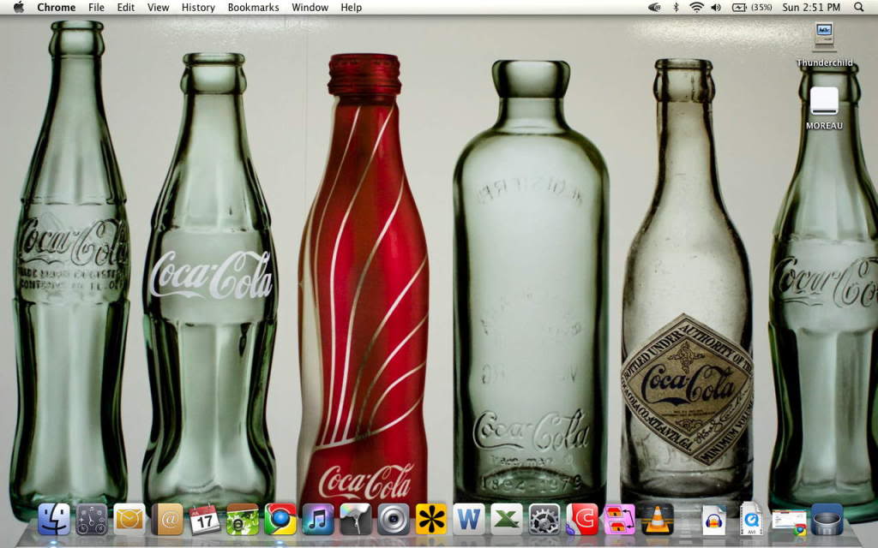Viewport: 878px width, 548px height.
Task: Open the Edit menu
Action: point(125,7)
